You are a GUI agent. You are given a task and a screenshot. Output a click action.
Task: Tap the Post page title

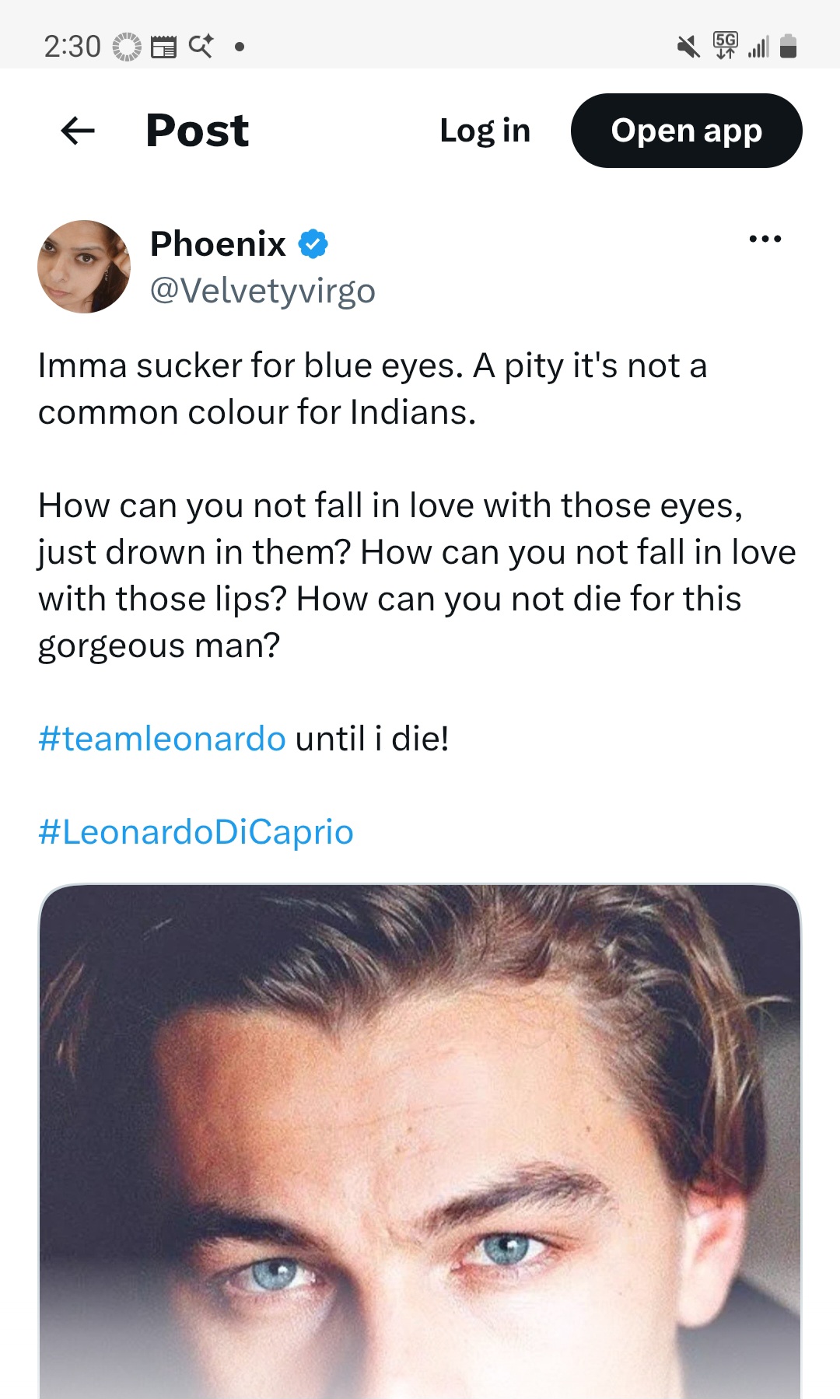[198, 131]
